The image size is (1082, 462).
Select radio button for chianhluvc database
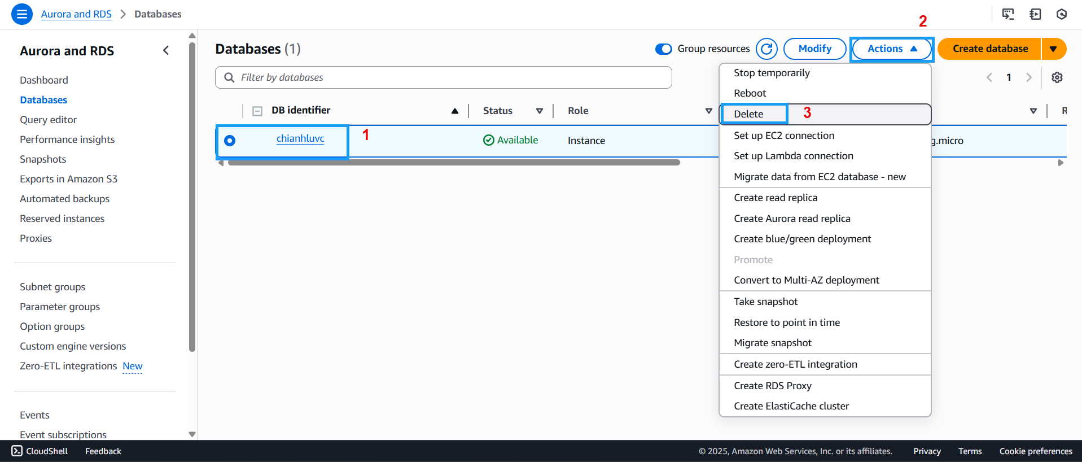230,141
